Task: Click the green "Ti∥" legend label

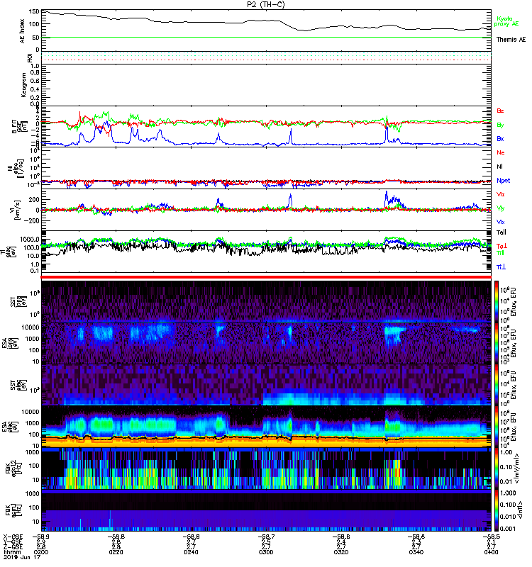Action: [x=500, y=253]
